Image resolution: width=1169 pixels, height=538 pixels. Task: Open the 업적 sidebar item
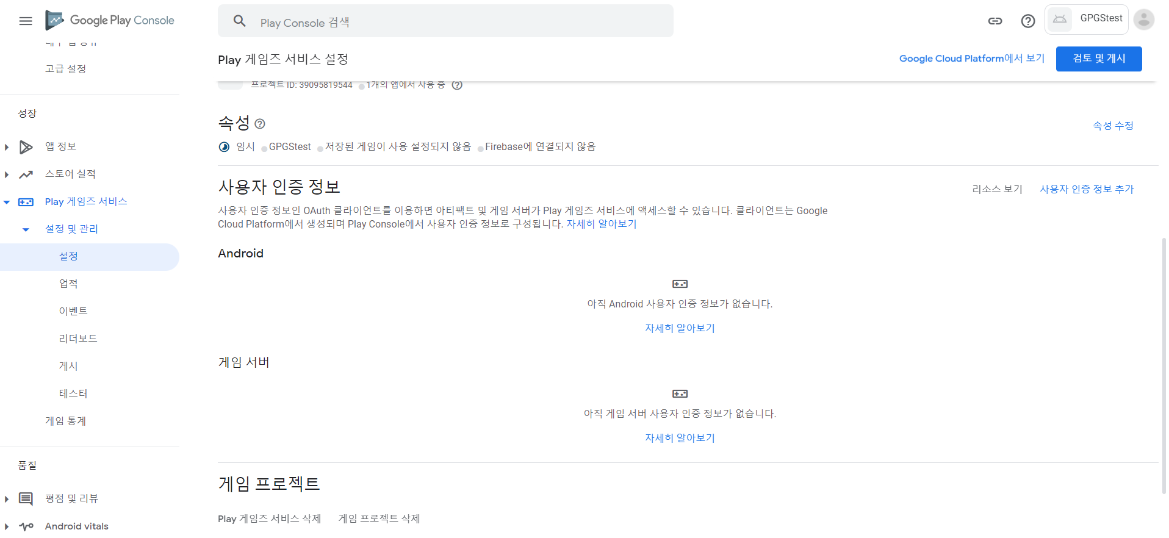68,284
